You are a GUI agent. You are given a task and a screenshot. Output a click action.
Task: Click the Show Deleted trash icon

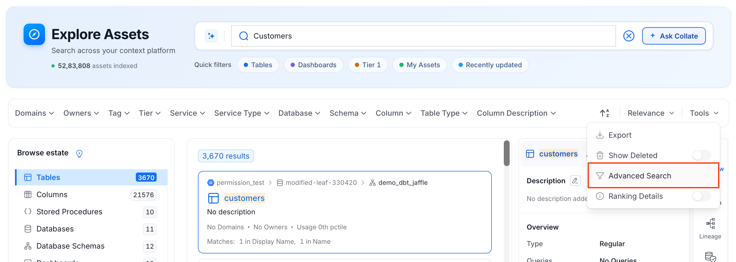(x=600, y=155)
